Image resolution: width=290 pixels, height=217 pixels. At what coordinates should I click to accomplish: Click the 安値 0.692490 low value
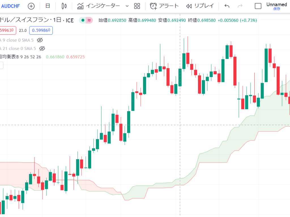coord(172,20)
